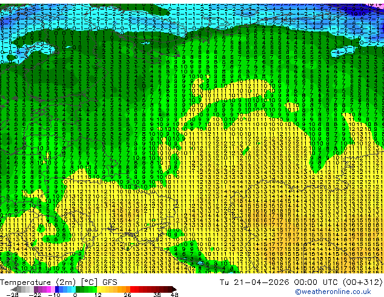Click the '38' legend label
Screen dimensions: 384x297
click(x=157, y=295)
